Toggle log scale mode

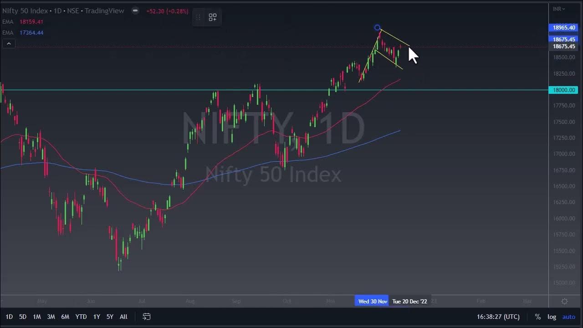[552, 317]
